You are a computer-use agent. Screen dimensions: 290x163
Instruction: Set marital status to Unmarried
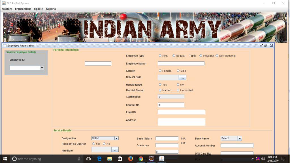click(x=178, y=90)
